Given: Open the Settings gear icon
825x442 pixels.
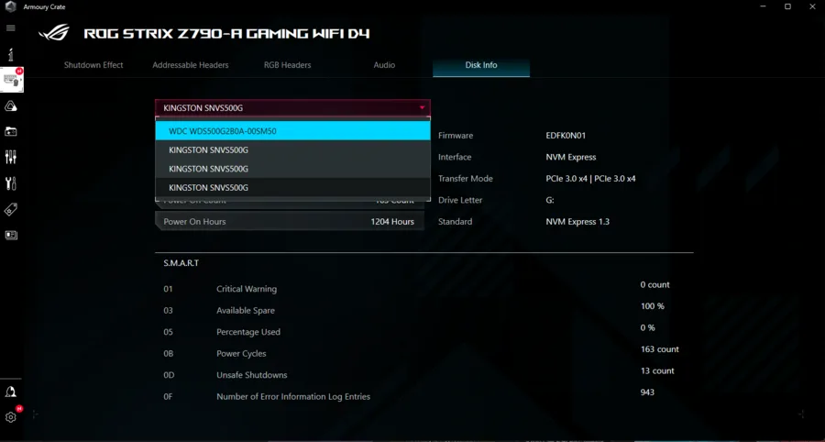Looking at the screenshot, I should click(10, 417).
